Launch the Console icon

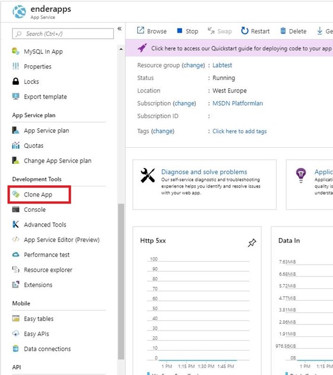click(x=16, y=209)
